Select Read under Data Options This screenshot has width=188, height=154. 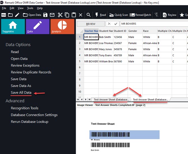[15, 52]
